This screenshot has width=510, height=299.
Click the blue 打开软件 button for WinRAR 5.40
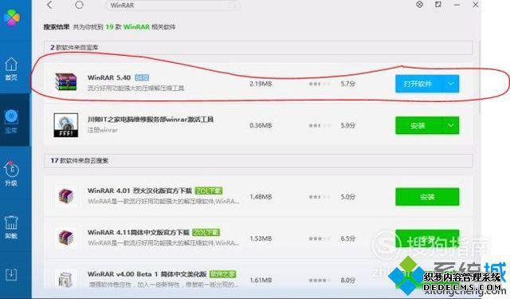point(418,84)
